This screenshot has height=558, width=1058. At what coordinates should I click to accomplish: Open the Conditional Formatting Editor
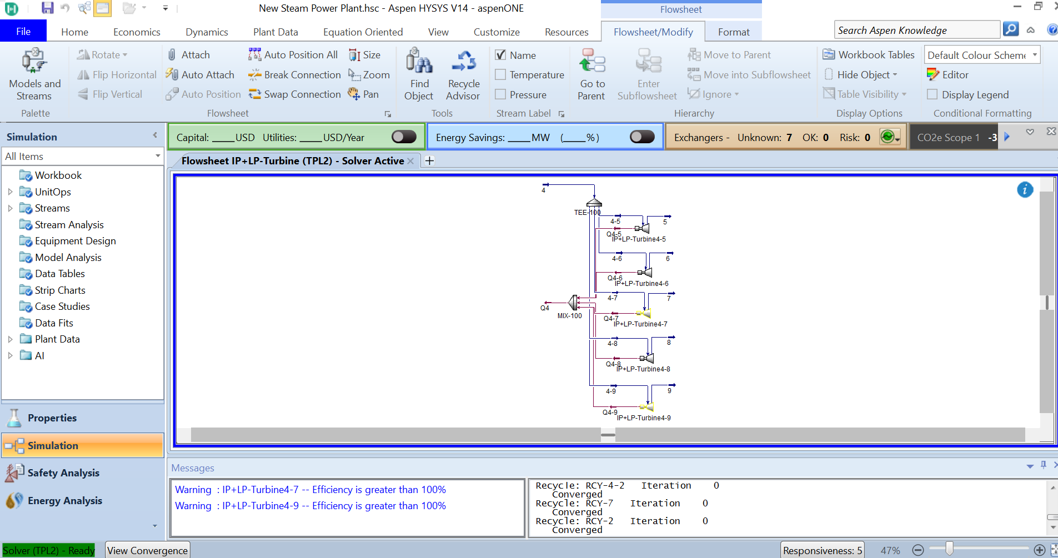tap(948, 75)
